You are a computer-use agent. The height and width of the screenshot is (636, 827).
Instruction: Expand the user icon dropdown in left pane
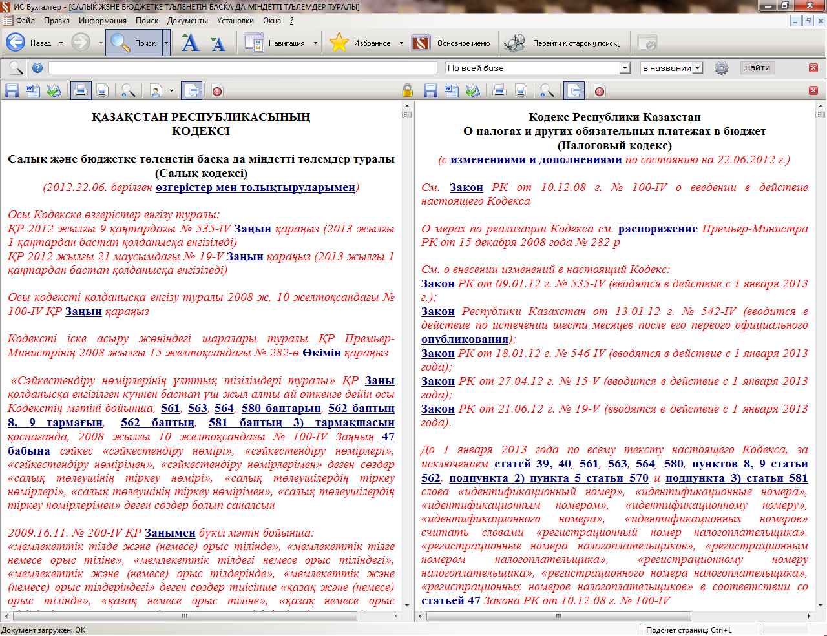[x=171, y=90]
